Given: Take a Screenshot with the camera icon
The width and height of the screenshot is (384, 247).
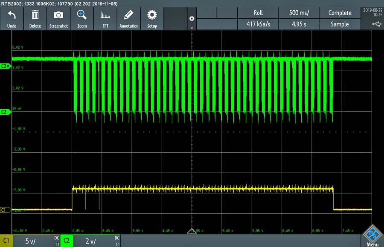Looking at the screenshot, I should (x=58, y=15).
